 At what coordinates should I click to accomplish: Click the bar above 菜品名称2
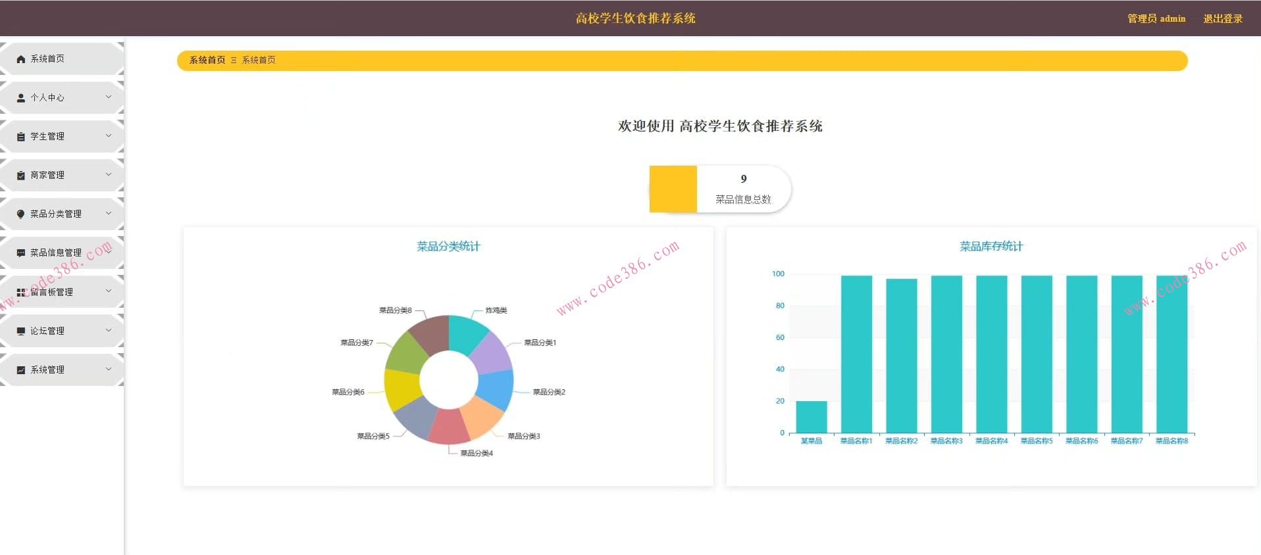[902, 356]
